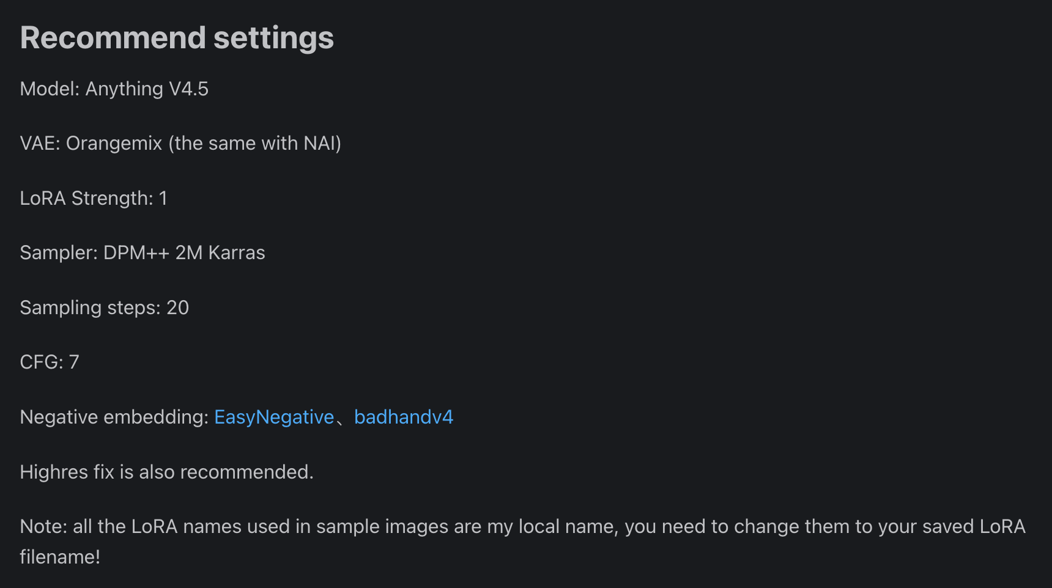Click the word filename! at the end

pyautogui.click(x=60, y=557)
